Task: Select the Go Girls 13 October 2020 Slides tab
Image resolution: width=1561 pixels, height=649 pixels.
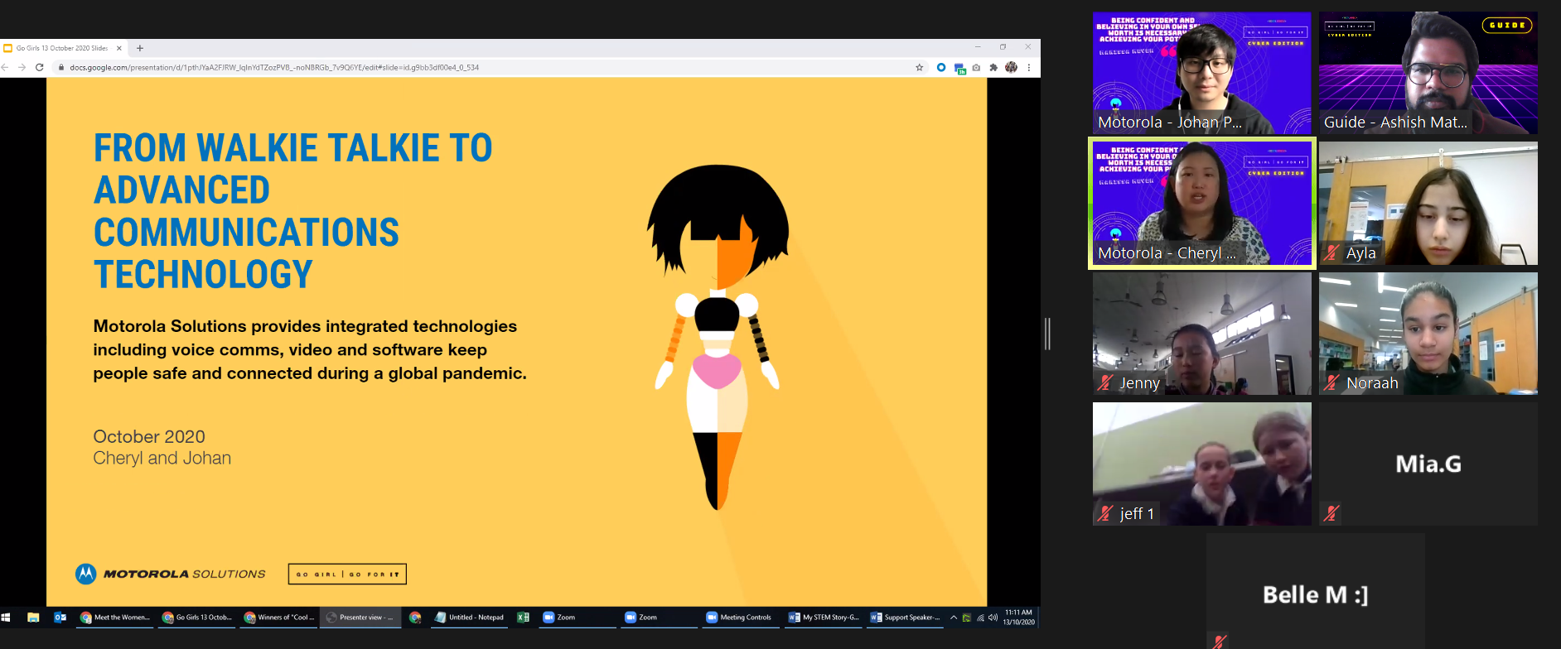Action: tap(63, 48)
